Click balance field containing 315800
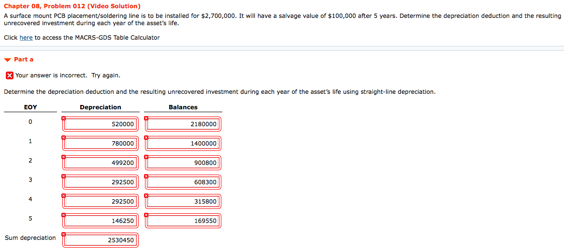564x251 pixels. click(183, 201)
